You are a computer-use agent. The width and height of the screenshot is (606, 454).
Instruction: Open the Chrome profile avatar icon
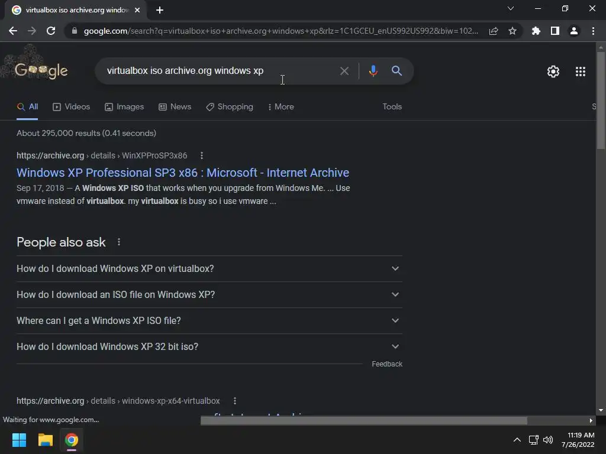pyautogui.click(x=574, y=31)
